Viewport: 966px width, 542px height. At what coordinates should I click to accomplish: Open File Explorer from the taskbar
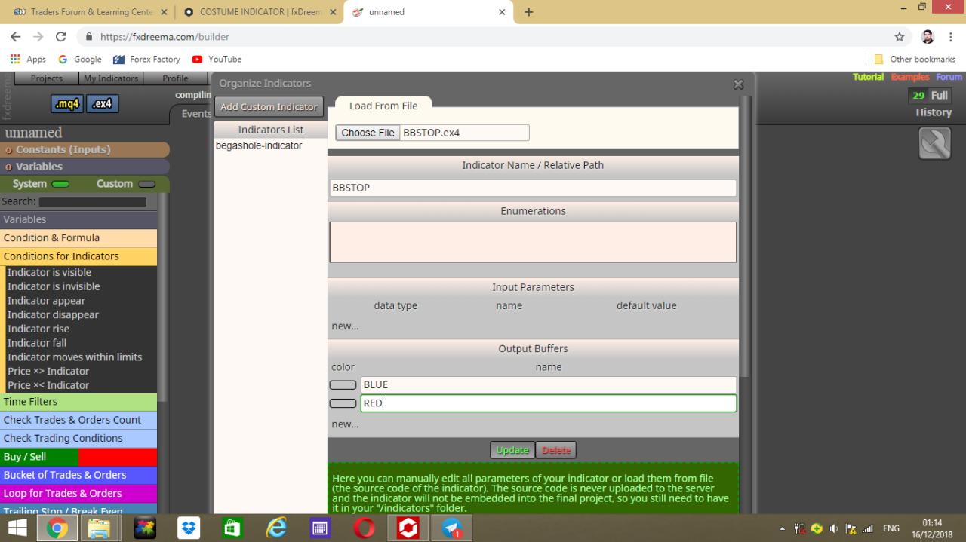(x=100, y=528)
